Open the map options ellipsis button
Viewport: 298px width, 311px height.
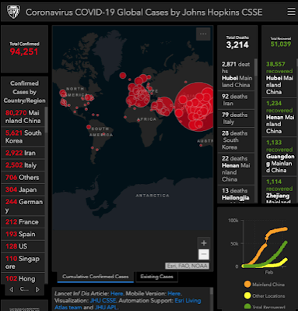[x=203, y=34]
